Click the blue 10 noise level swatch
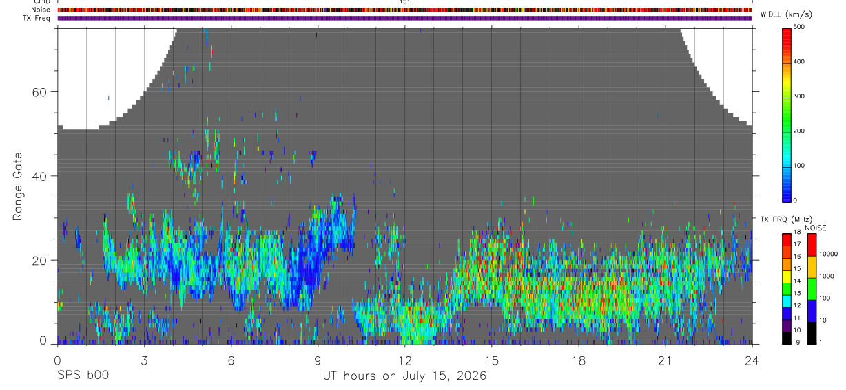This screenshot has width=846, height=390. pos(812,311)
